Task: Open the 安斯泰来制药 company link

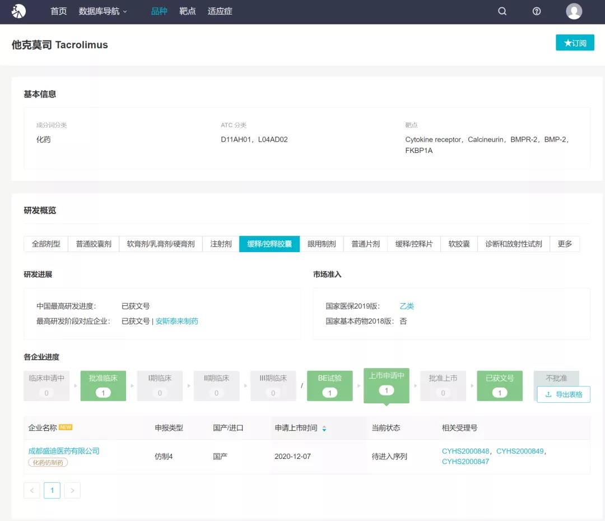Action: [x=176, y=322]
